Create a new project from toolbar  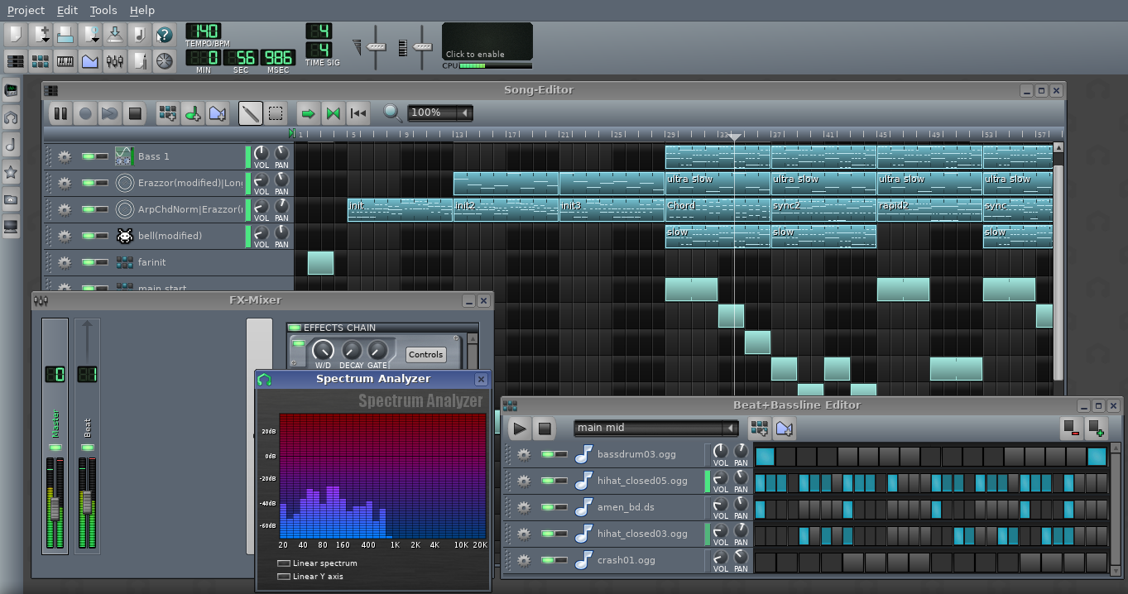click(x=15, y=35)
